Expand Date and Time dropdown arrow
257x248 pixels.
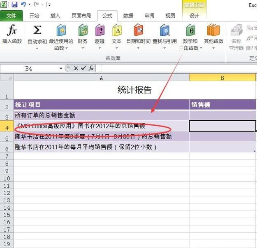point(138,48)
